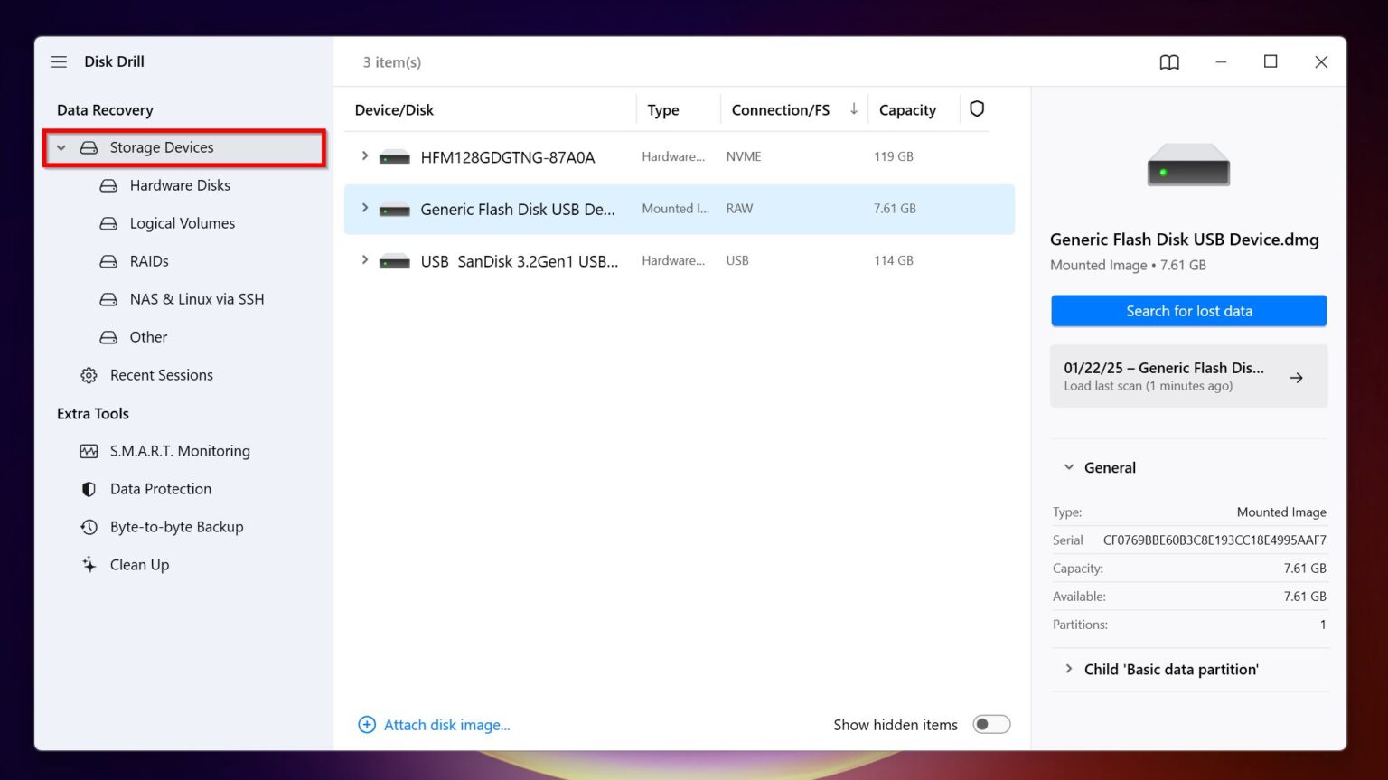The width and height of the screenshot is (1388, 780).
Task: Expand the Child 'Basic data partition' section
Action: 1069,669
